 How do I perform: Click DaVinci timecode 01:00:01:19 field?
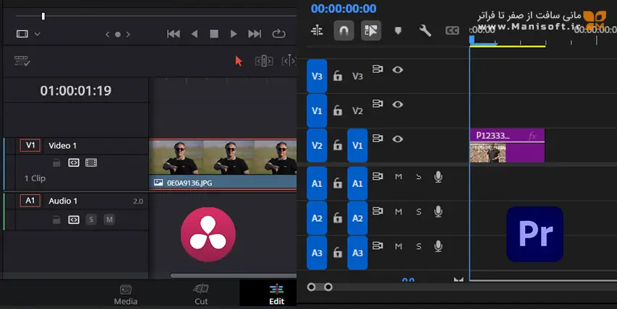coord(75,91)
